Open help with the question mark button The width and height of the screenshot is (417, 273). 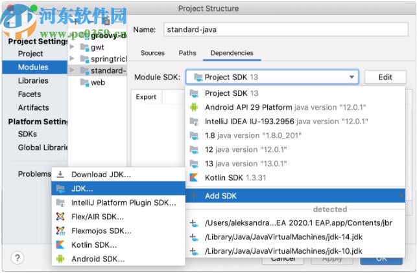[18, 257]
